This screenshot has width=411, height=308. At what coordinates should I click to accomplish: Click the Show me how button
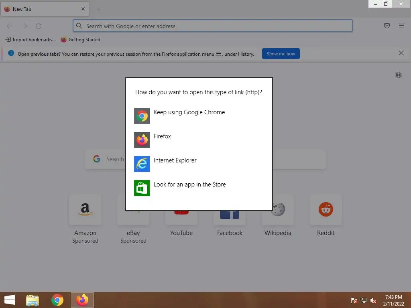[x=281, y=54]
